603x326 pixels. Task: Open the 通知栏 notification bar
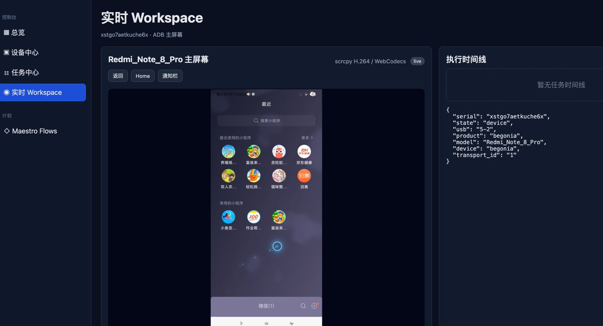(x=170, y=76)
